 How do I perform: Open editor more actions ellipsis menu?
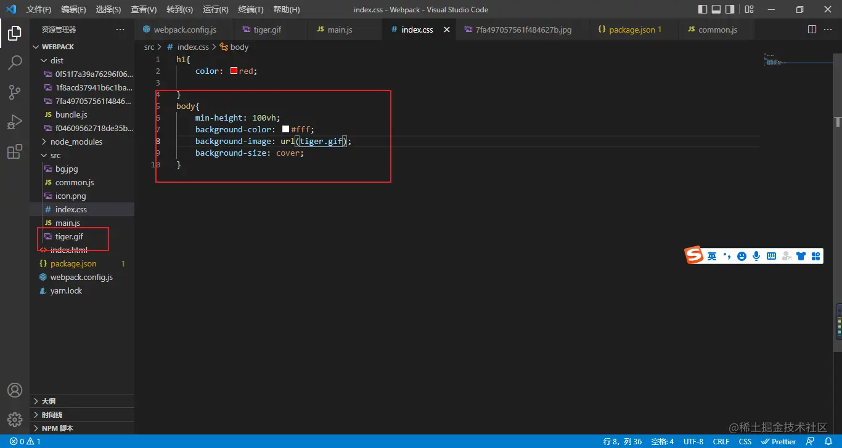[829, 30]
